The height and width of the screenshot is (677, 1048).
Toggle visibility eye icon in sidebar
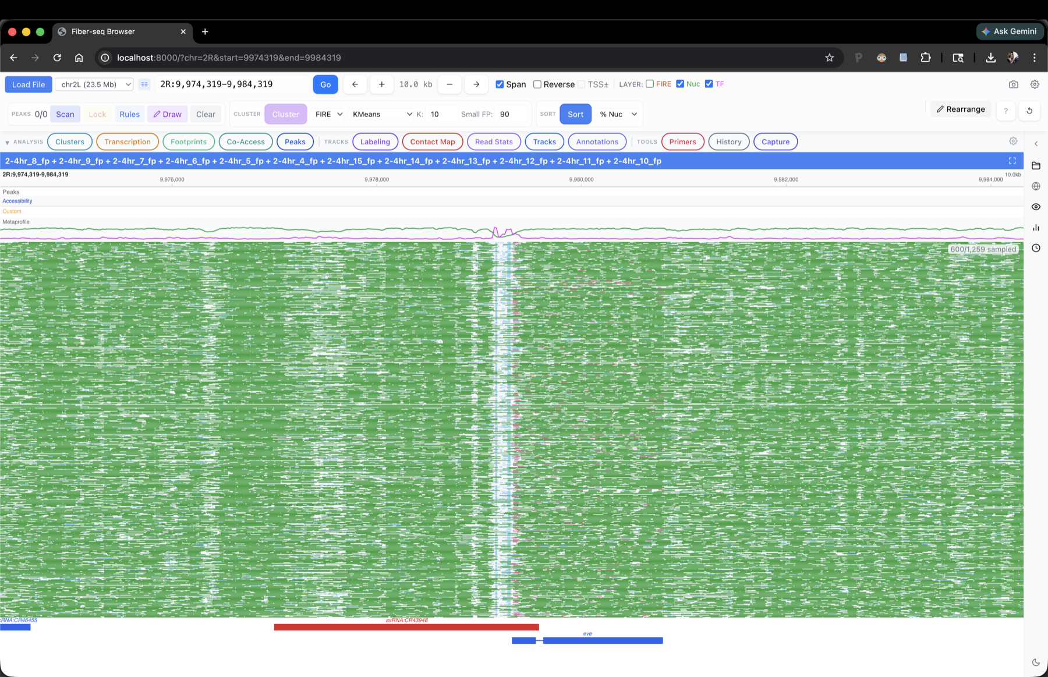pyautogui.click(x=1036, y=207)
